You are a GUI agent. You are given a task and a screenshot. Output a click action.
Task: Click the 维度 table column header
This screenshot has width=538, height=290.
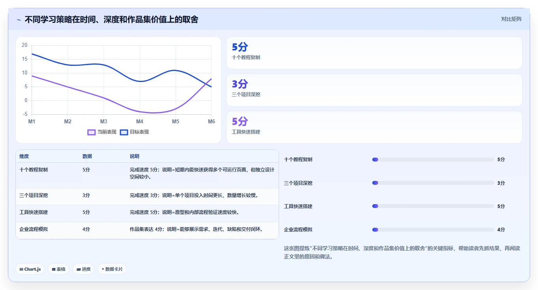pos(24,156)
